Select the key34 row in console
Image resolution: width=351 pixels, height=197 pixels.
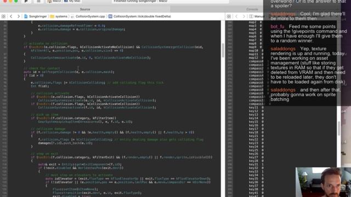256,175
